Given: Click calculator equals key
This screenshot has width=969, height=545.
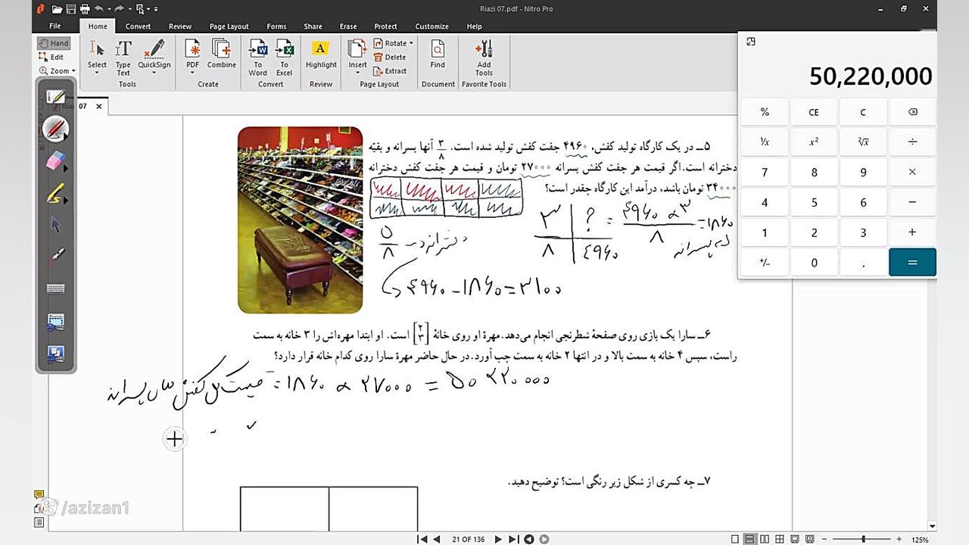Looking at the screenshot, I should pos(912,263).
